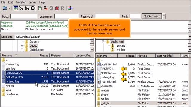Open the Site Manager icon

pyautogui.click(x=5, y=8)
